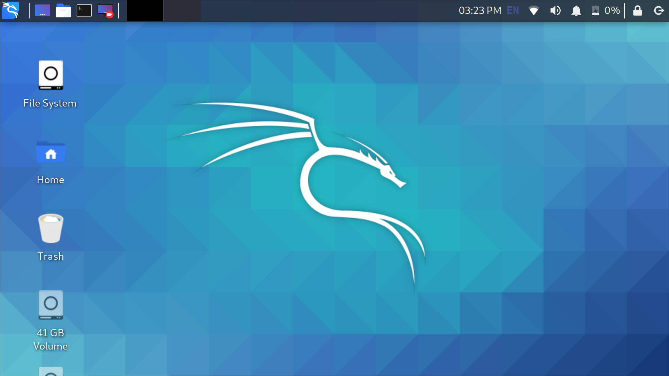Open the clock showing 03:23 PM

click(x=480, y=10)
